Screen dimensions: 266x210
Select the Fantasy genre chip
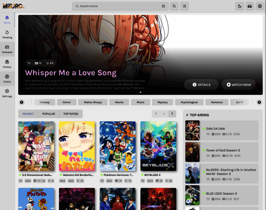pos(44,102)
